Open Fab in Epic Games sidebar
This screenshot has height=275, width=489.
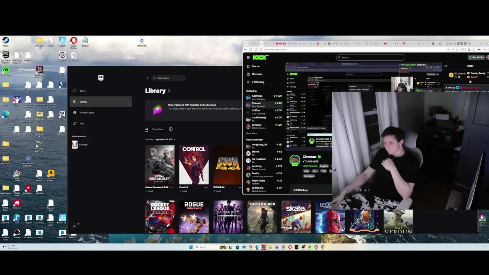click(101, 123)
